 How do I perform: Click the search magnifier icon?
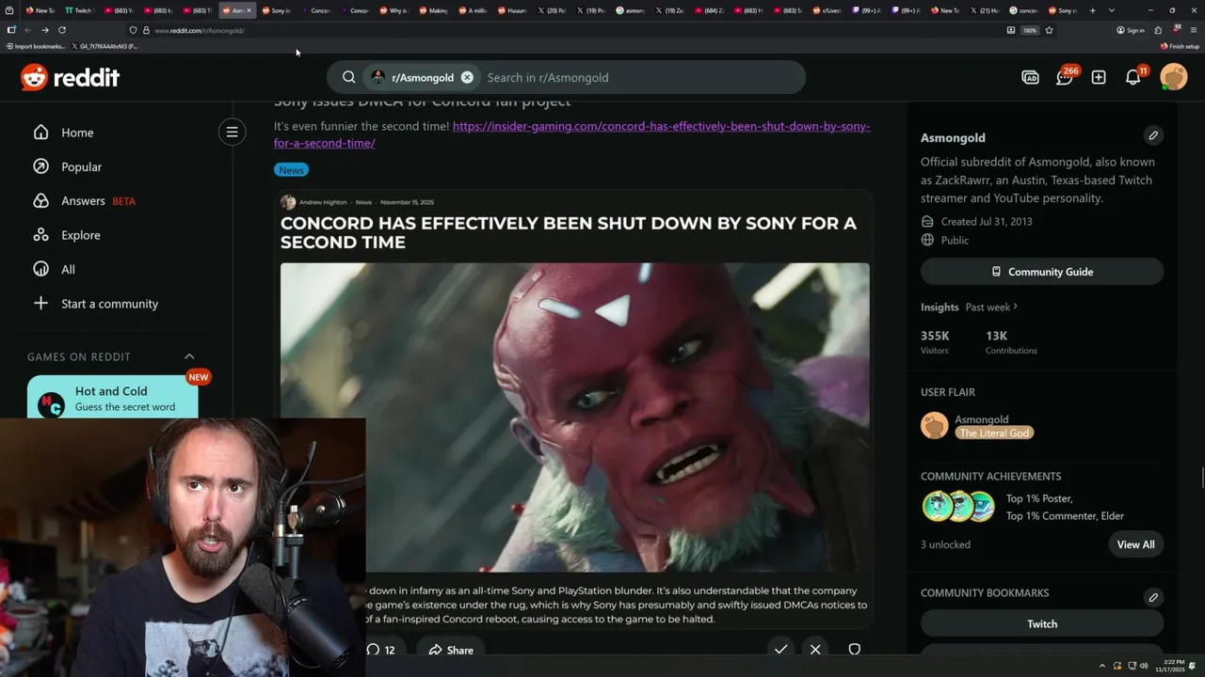[x=349, y=77]
